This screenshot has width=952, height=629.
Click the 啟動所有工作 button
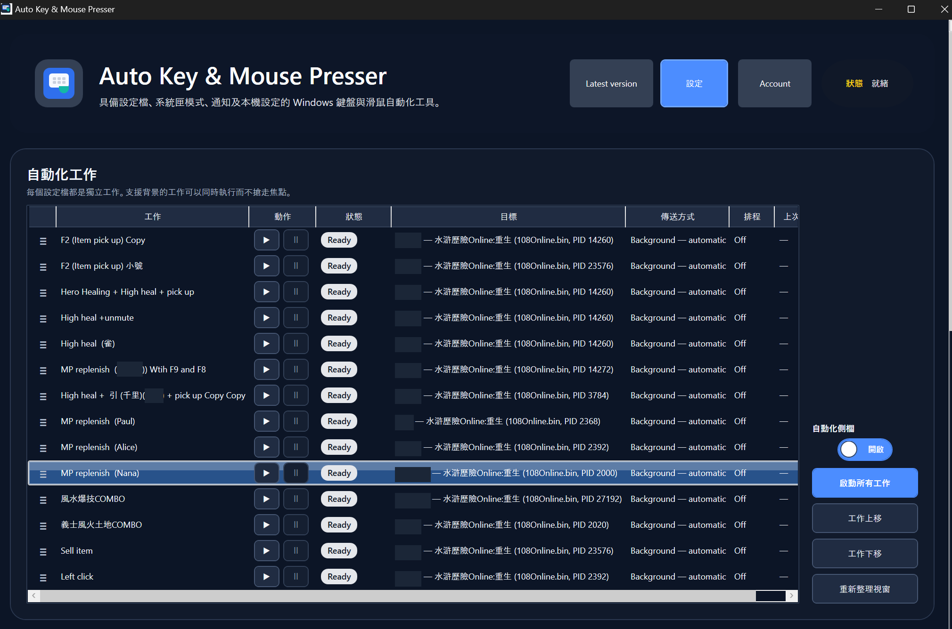[x=864, y=483]
